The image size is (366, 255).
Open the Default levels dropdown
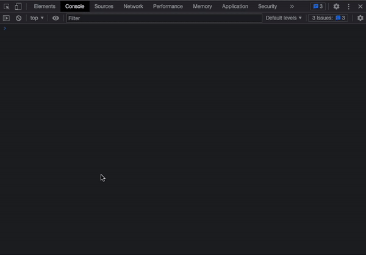coord(284,18)
